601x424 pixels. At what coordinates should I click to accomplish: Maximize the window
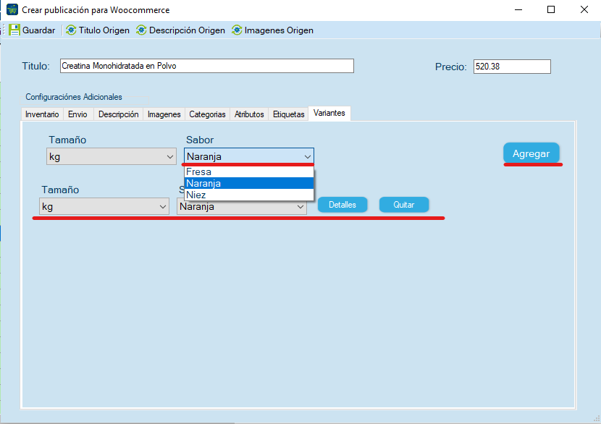pos(551,9)
